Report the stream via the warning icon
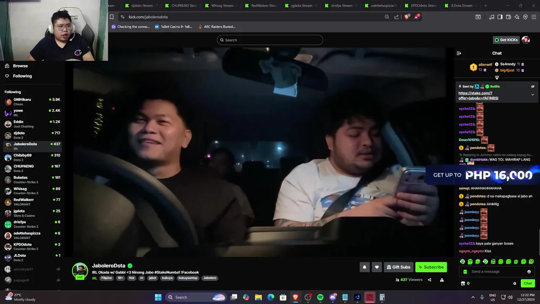This screenshot has width=540, height=304. (442, 280)
